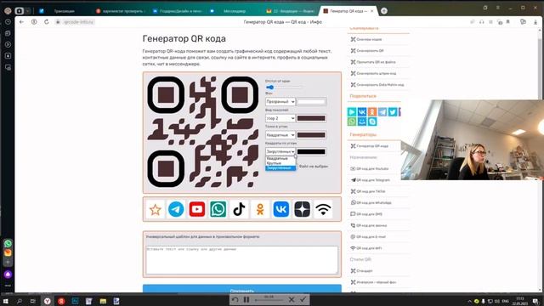This screenshot has height=306, width=544.
Task: Open 'QR код для E-mail' link
Action: [371, 236]
